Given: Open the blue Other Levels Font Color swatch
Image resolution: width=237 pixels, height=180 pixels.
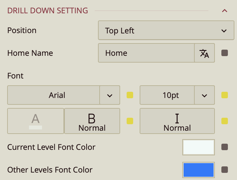Looking at the screenshot, I should pos(198,170).
